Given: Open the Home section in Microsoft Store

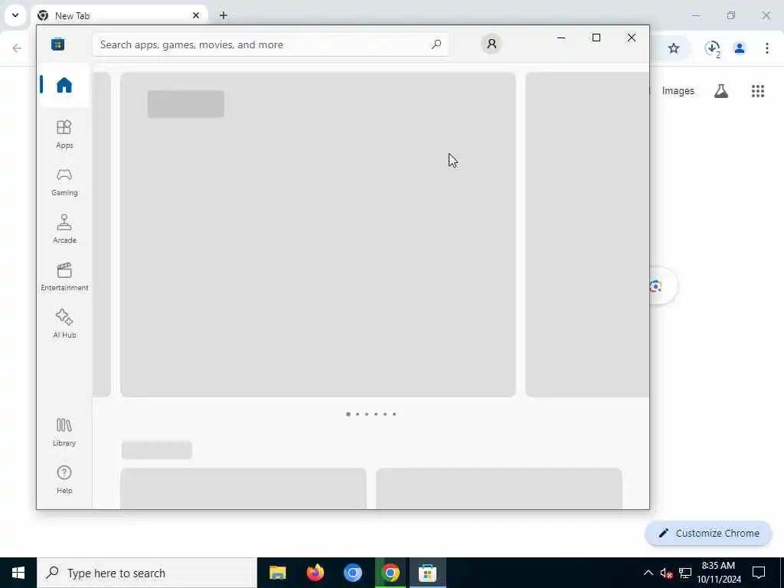Looking at the screenshot, I should coord(64,85).
